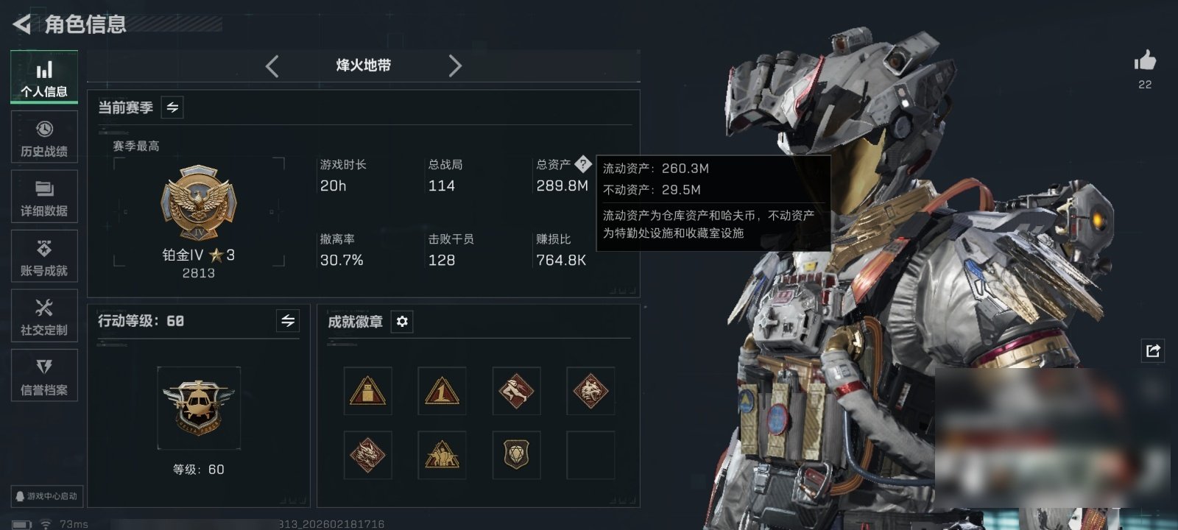Open 社交定制 customization section
This screenshot has height=530, width=1178.
44,316
